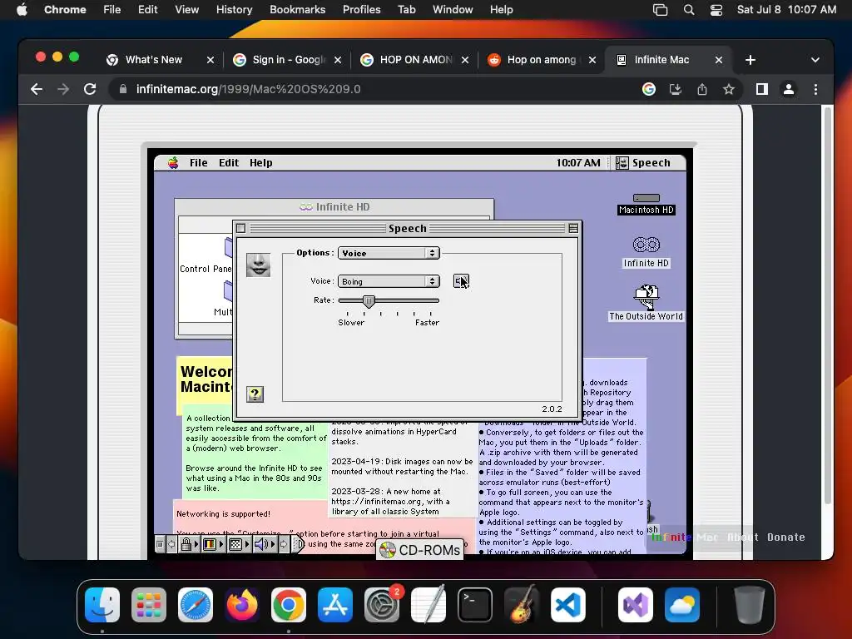This screenshot has height=639, width=852.
Task: Click the install app icon in address bar
Action: (676, 89)
